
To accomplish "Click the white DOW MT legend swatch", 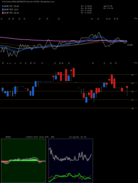I will tap(3, 10).
